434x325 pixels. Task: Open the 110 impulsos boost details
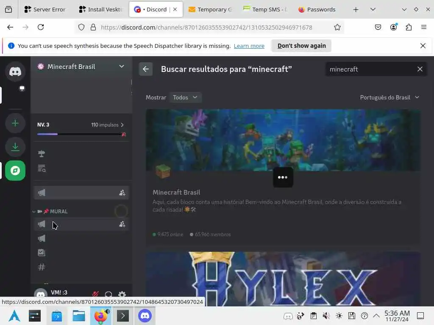(107, 125)
